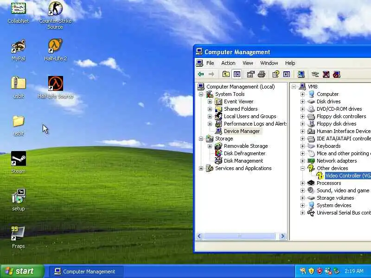Image resolution: width=371 pixels, height=278 pixels.
Task: Select Storage volumes category
Action: 335,198
